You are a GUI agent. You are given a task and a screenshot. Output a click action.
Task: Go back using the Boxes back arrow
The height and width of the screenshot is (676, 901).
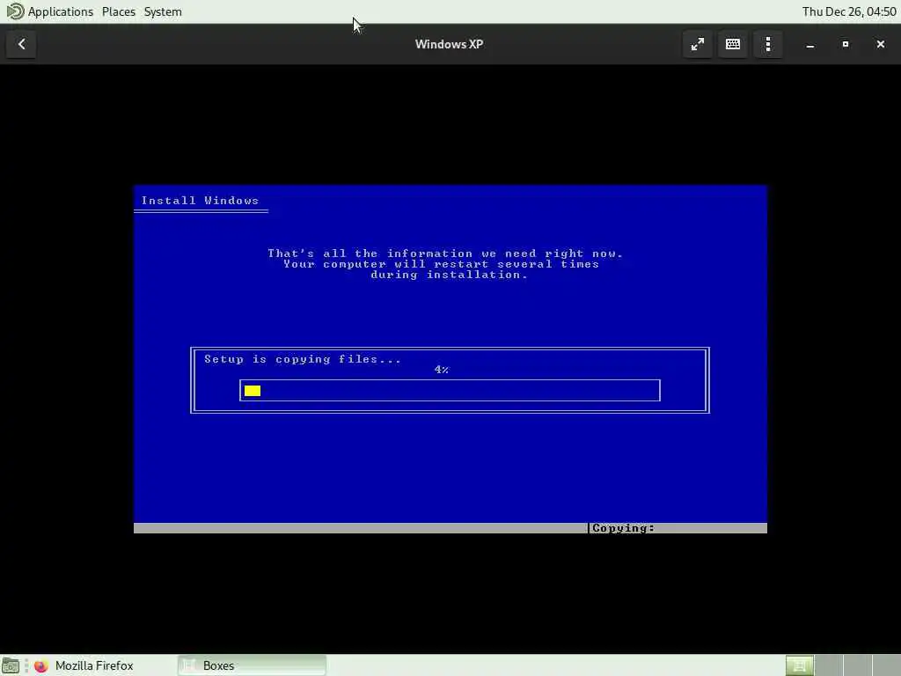(x=21, y=44)
